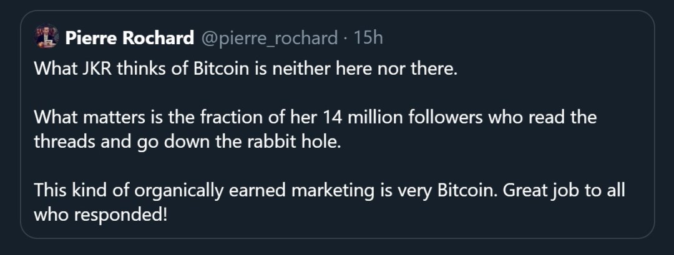Click Pierre Rochard's profile avatar
Image resolution: width=674 pixels, height=255 pixels.
pos(46,38)
